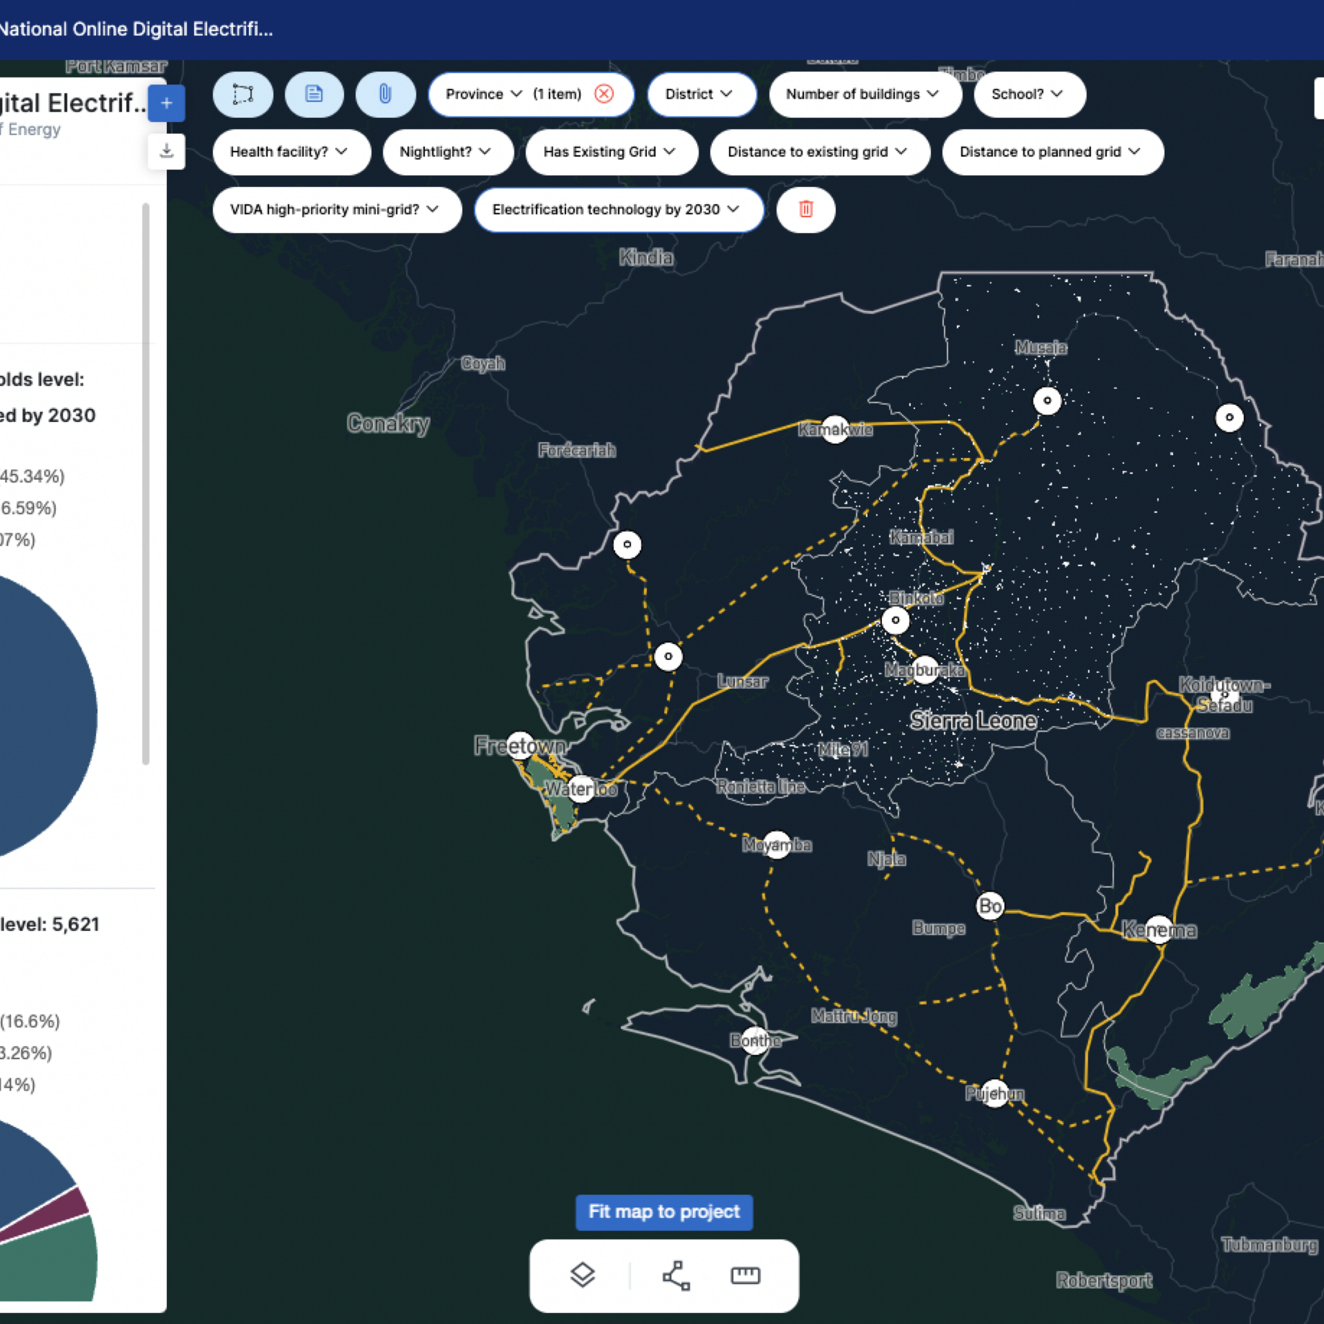
Task: Expand the District filter dropdown
Action: [700, 94]
